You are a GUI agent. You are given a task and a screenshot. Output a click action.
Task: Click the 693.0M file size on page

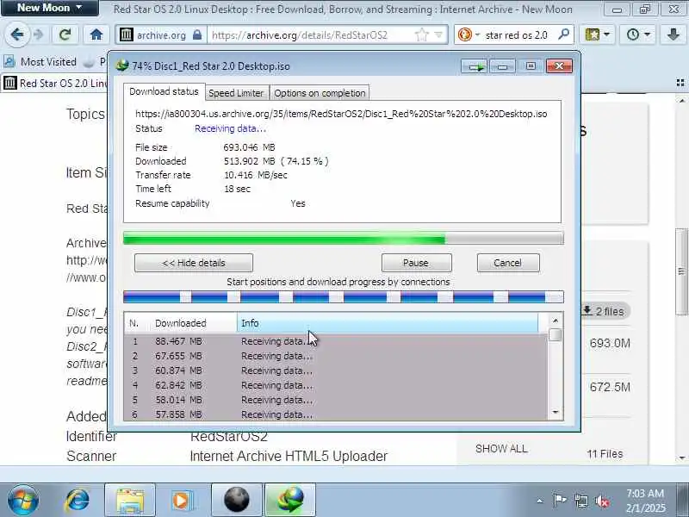point(610,343)
